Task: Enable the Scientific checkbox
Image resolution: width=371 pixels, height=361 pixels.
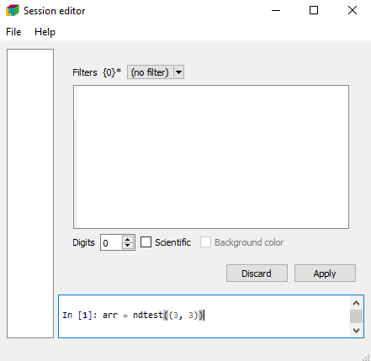Action: (146, 242)
